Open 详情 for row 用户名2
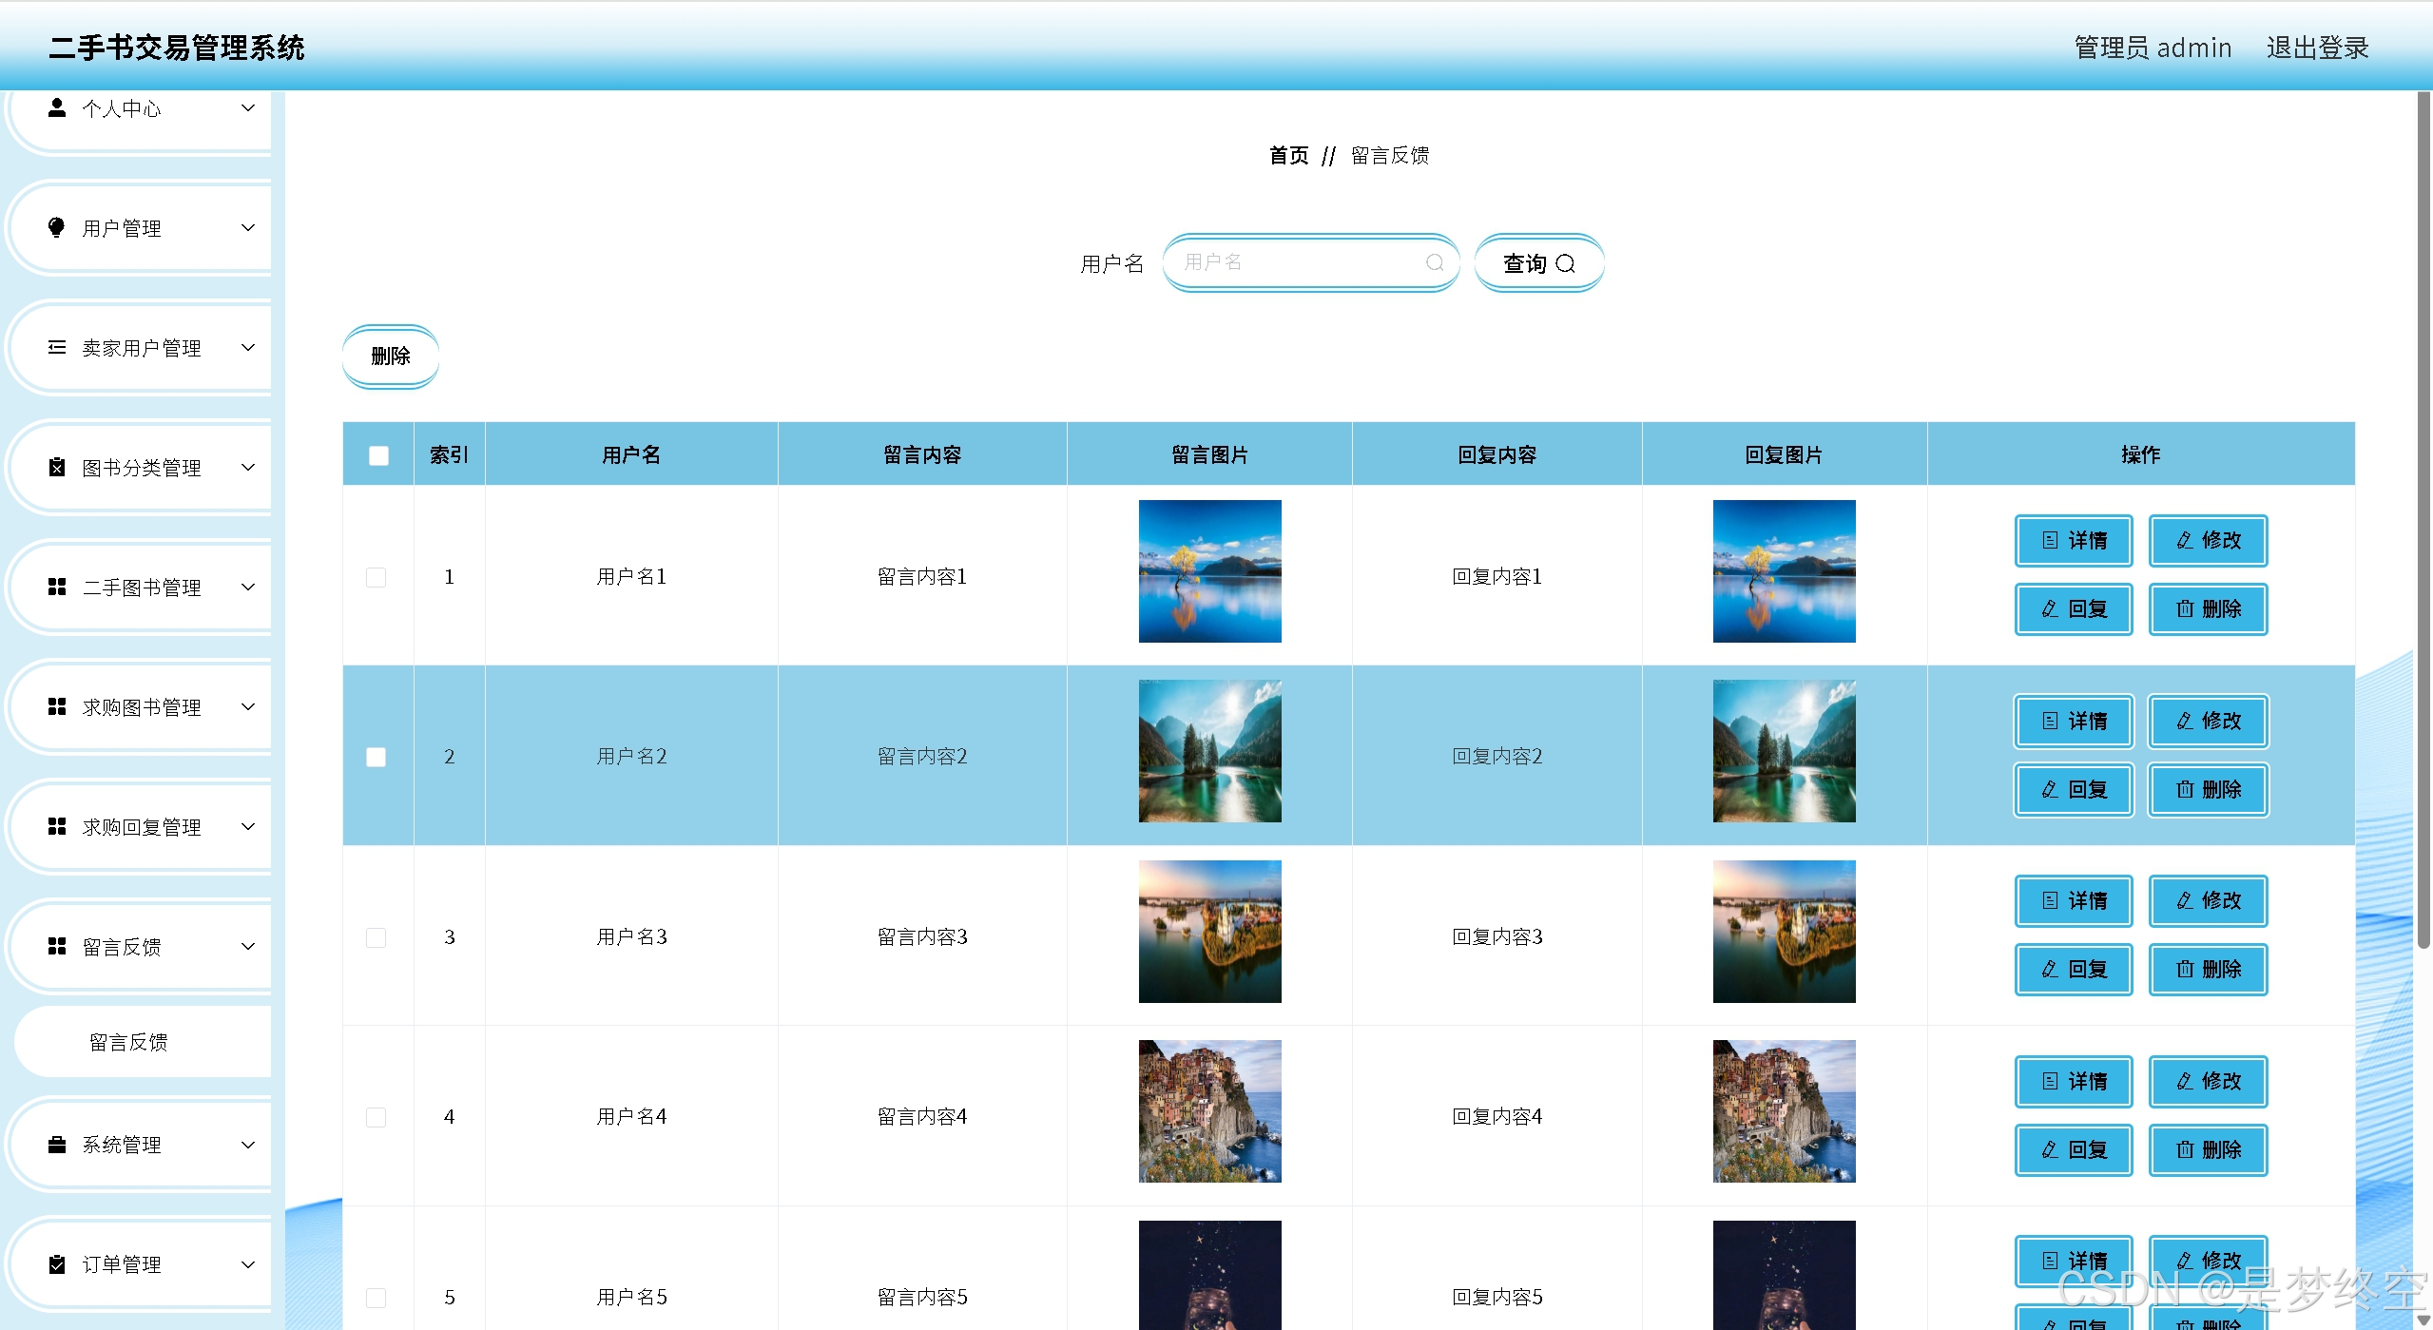The height and width of the screenshot is (1330, 2433). [2074, 721]
